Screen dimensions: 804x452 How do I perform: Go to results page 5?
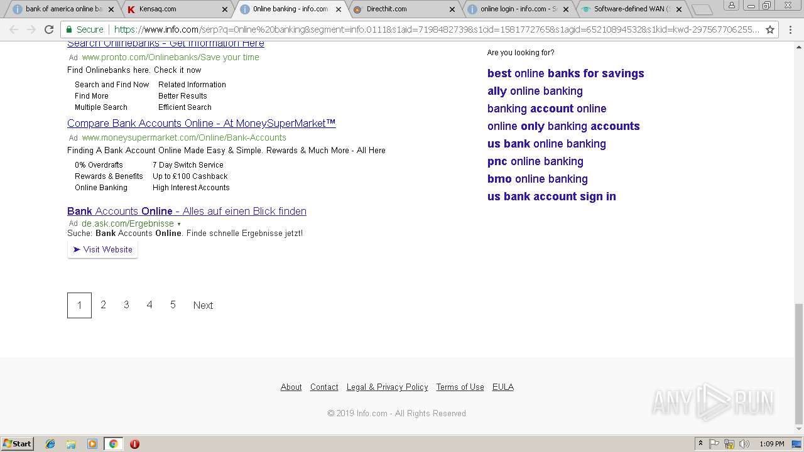(x=173, y=305)
